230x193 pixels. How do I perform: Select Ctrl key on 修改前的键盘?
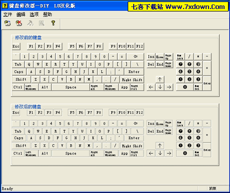tap(18, 87)
